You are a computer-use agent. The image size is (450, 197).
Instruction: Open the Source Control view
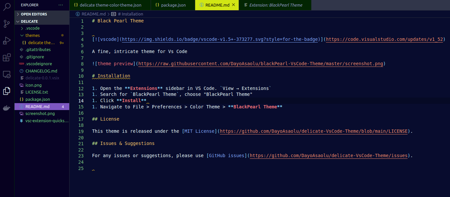click(7, 24)
